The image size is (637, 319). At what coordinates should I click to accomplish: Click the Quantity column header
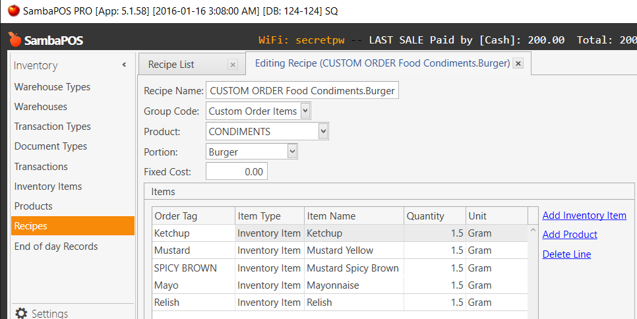435,216
